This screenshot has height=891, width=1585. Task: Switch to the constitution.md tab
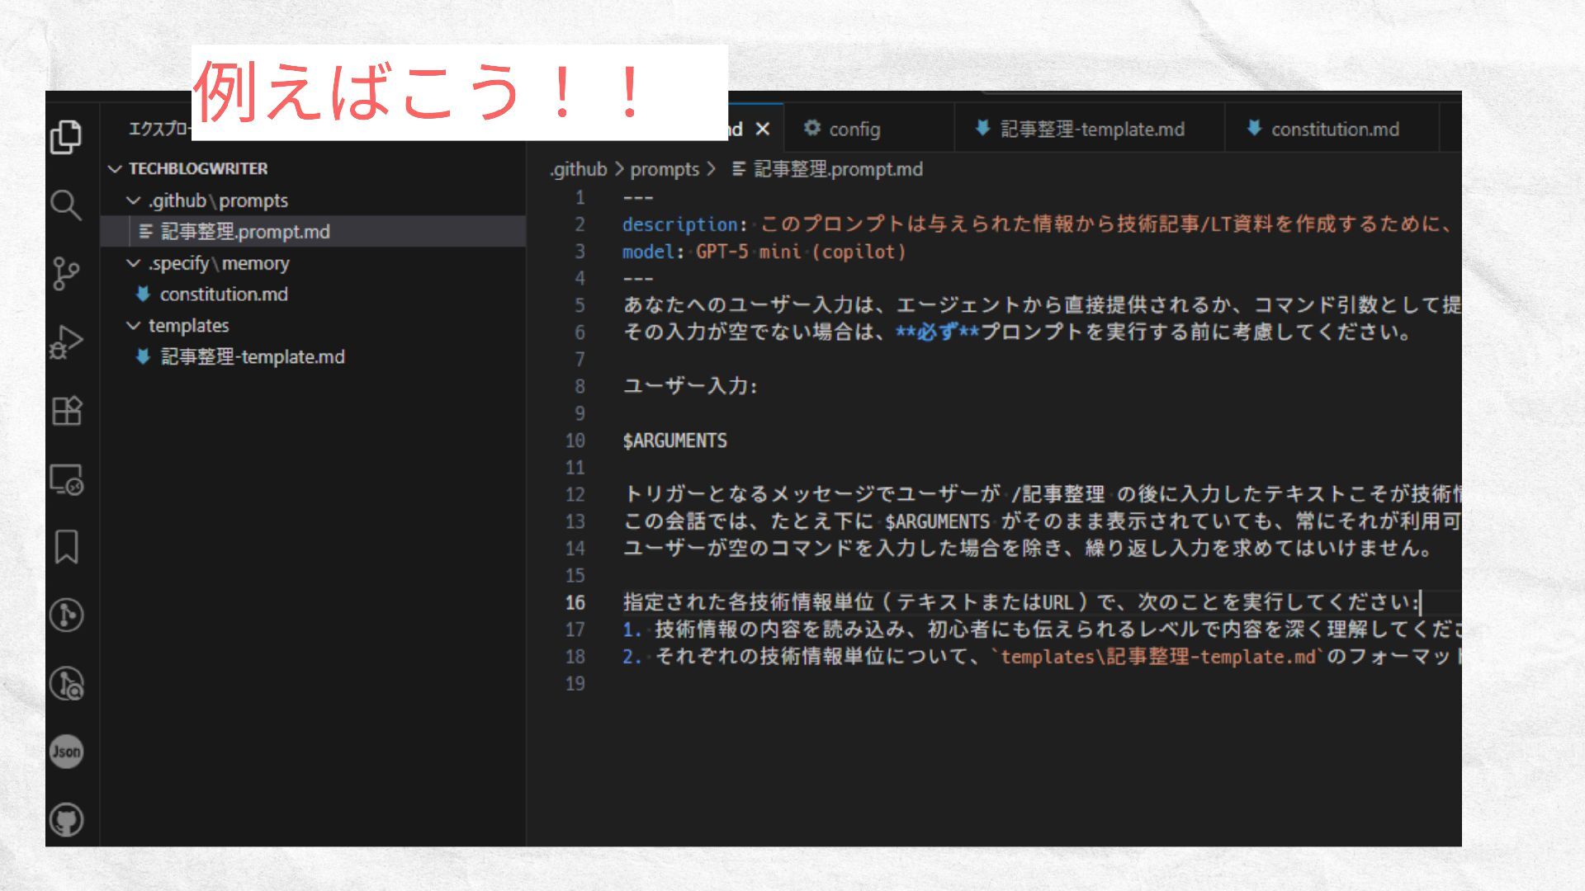pyautogui.click(x=1334, y=130)
